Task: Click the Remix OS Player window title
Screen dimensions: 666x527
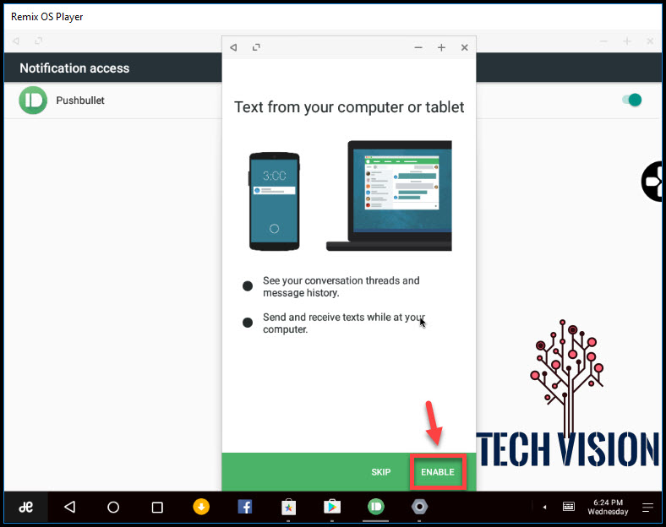Action: pos(46,17)
